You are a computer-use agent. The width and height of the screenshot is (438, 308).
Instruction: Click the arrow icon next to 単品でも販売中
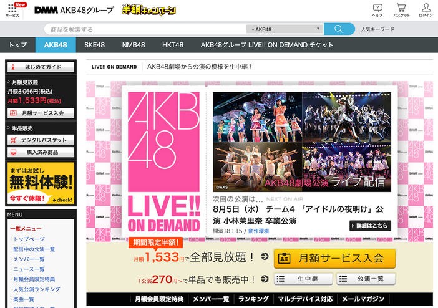265,279
